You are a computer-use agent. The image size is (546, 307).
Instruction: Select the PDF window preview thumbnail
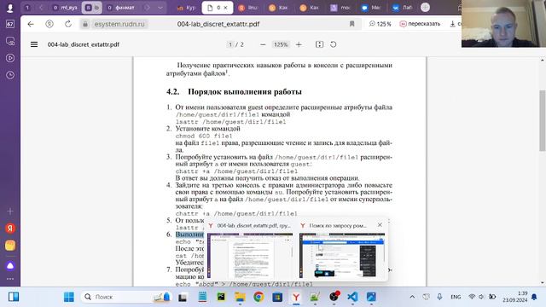coord(250,256)
